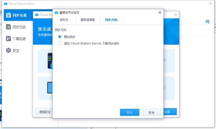Click the sync log list icon
The height and width of the screenshot is (129, 216).
(8, 27)
